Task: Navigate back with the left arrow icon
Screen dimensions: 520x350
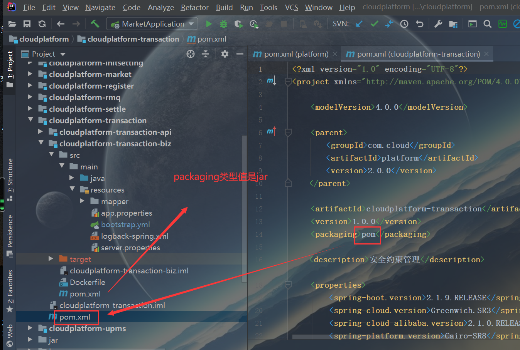Action: 61,24
